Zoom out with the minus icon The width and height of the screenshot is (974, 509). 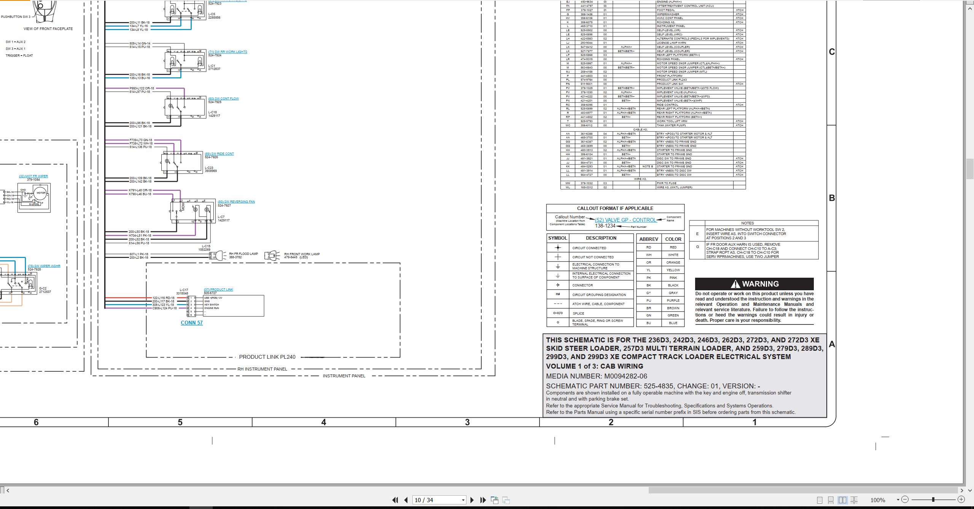905,499
